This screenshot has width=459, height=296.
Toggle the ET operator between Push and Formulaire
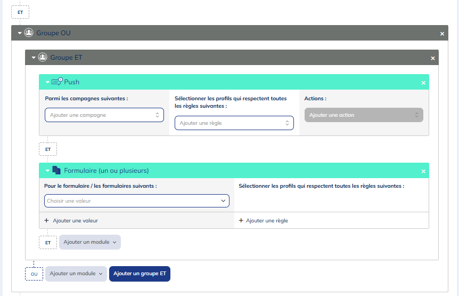pyautogui.click(x=48, y=149)
